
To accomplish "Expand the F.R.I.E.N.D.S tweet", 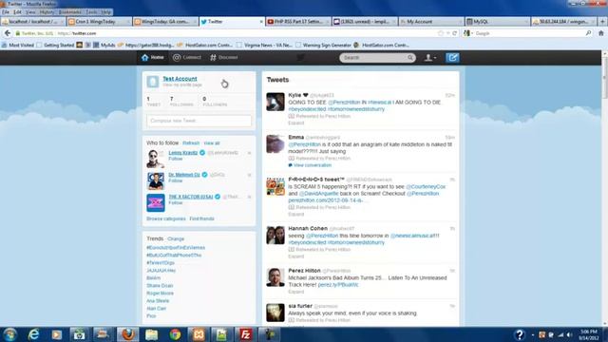I will point(295,214).
